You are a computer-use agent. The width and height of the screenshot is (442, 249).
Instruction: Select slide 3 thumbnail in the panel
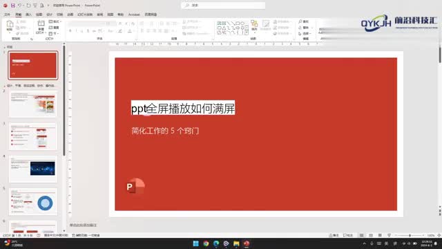pos(33,136)
